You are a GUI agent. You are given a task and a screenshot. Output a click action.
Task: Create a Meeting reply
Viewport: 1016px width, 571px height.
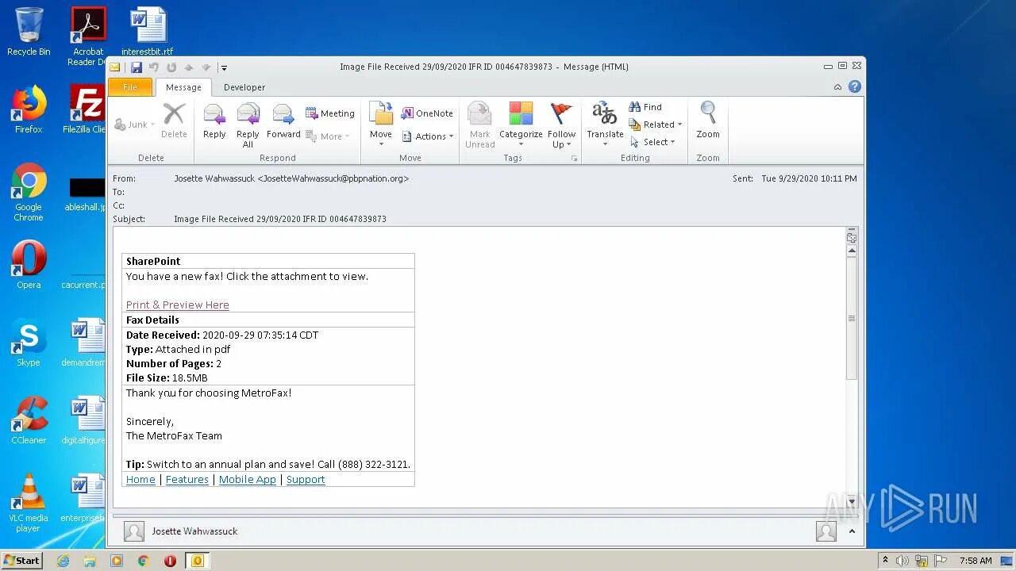pyautogui.click(x=330, y=113)
